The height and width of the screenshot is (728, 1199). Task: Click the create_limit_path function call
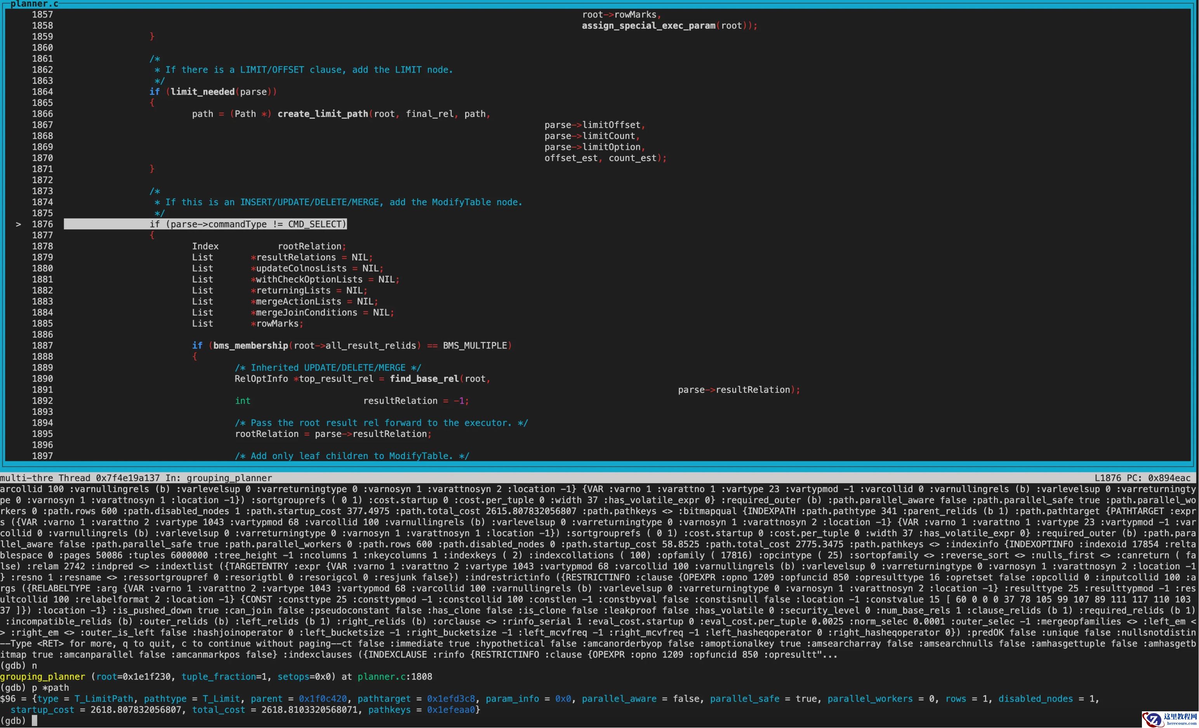coord(323,114)
